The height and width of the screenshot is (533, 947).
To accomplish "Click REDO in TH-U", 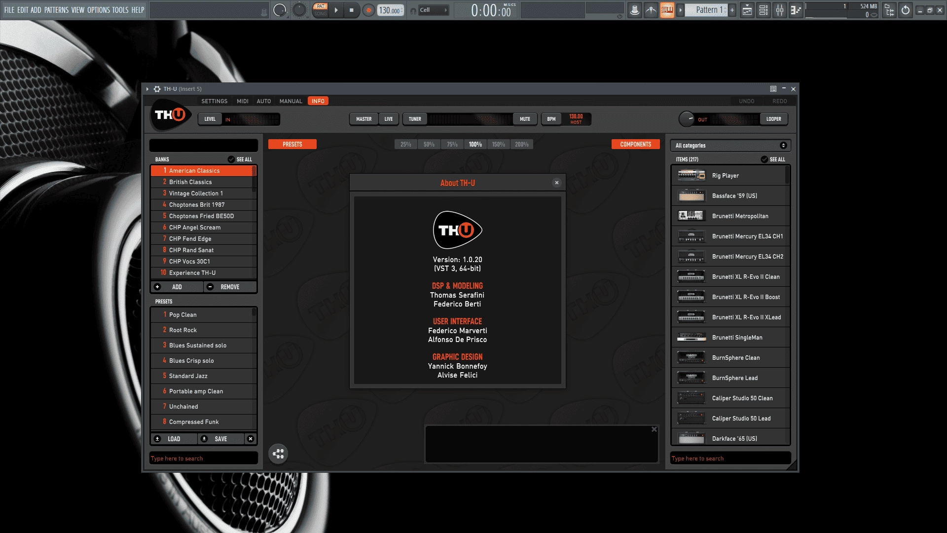I will (x=780, y=101).
